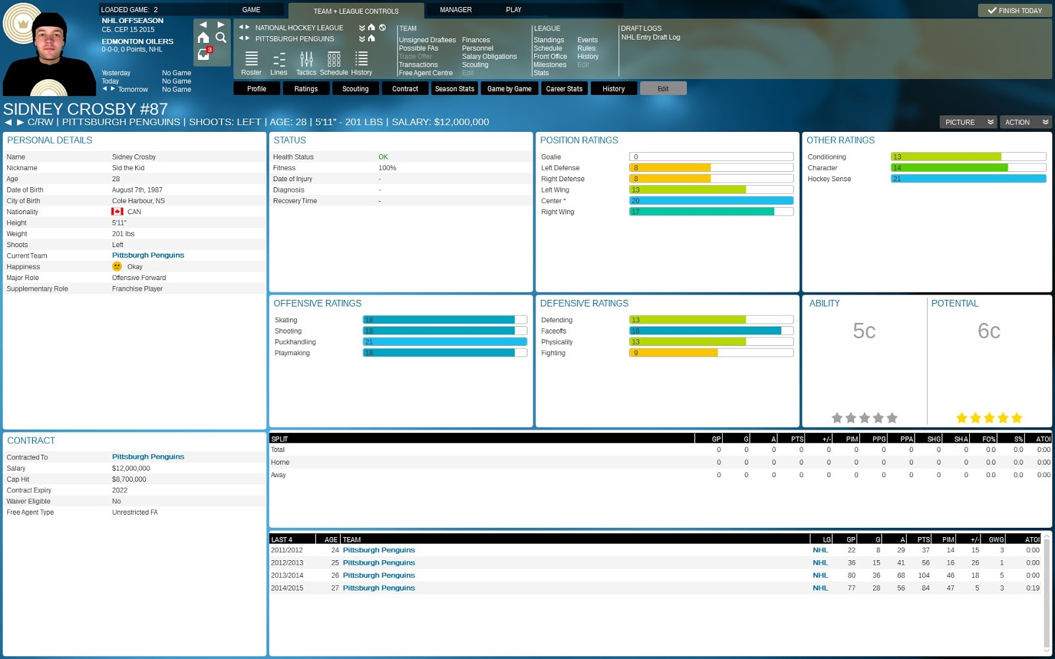Open the PICTURE dropdown
This screenshot has width=1055, height=659.
(969, 122)
